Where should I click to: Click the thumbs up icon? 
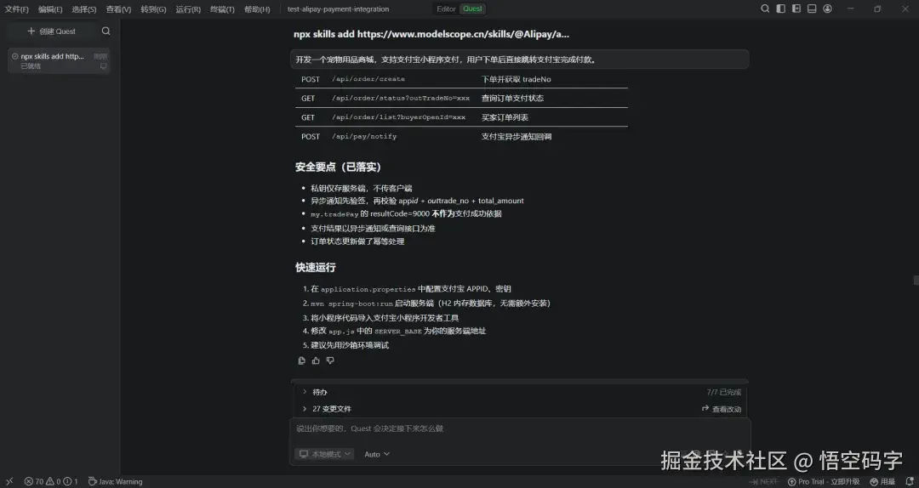pos(316,360)
